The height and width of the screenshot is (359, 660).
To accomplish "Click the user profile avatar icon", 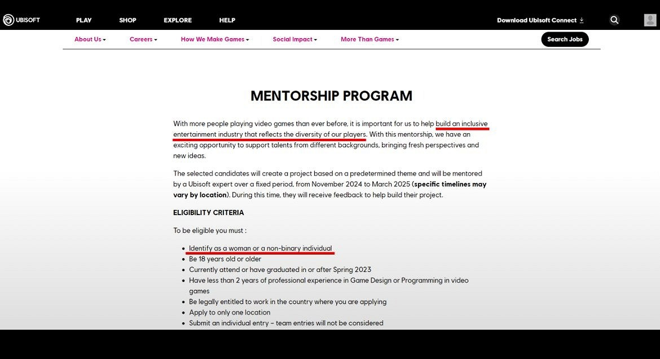I will point(650,20).
